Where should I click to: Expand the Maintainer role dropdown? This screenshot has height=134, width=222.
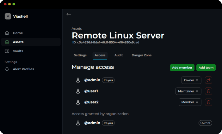(x=188, y=91)
